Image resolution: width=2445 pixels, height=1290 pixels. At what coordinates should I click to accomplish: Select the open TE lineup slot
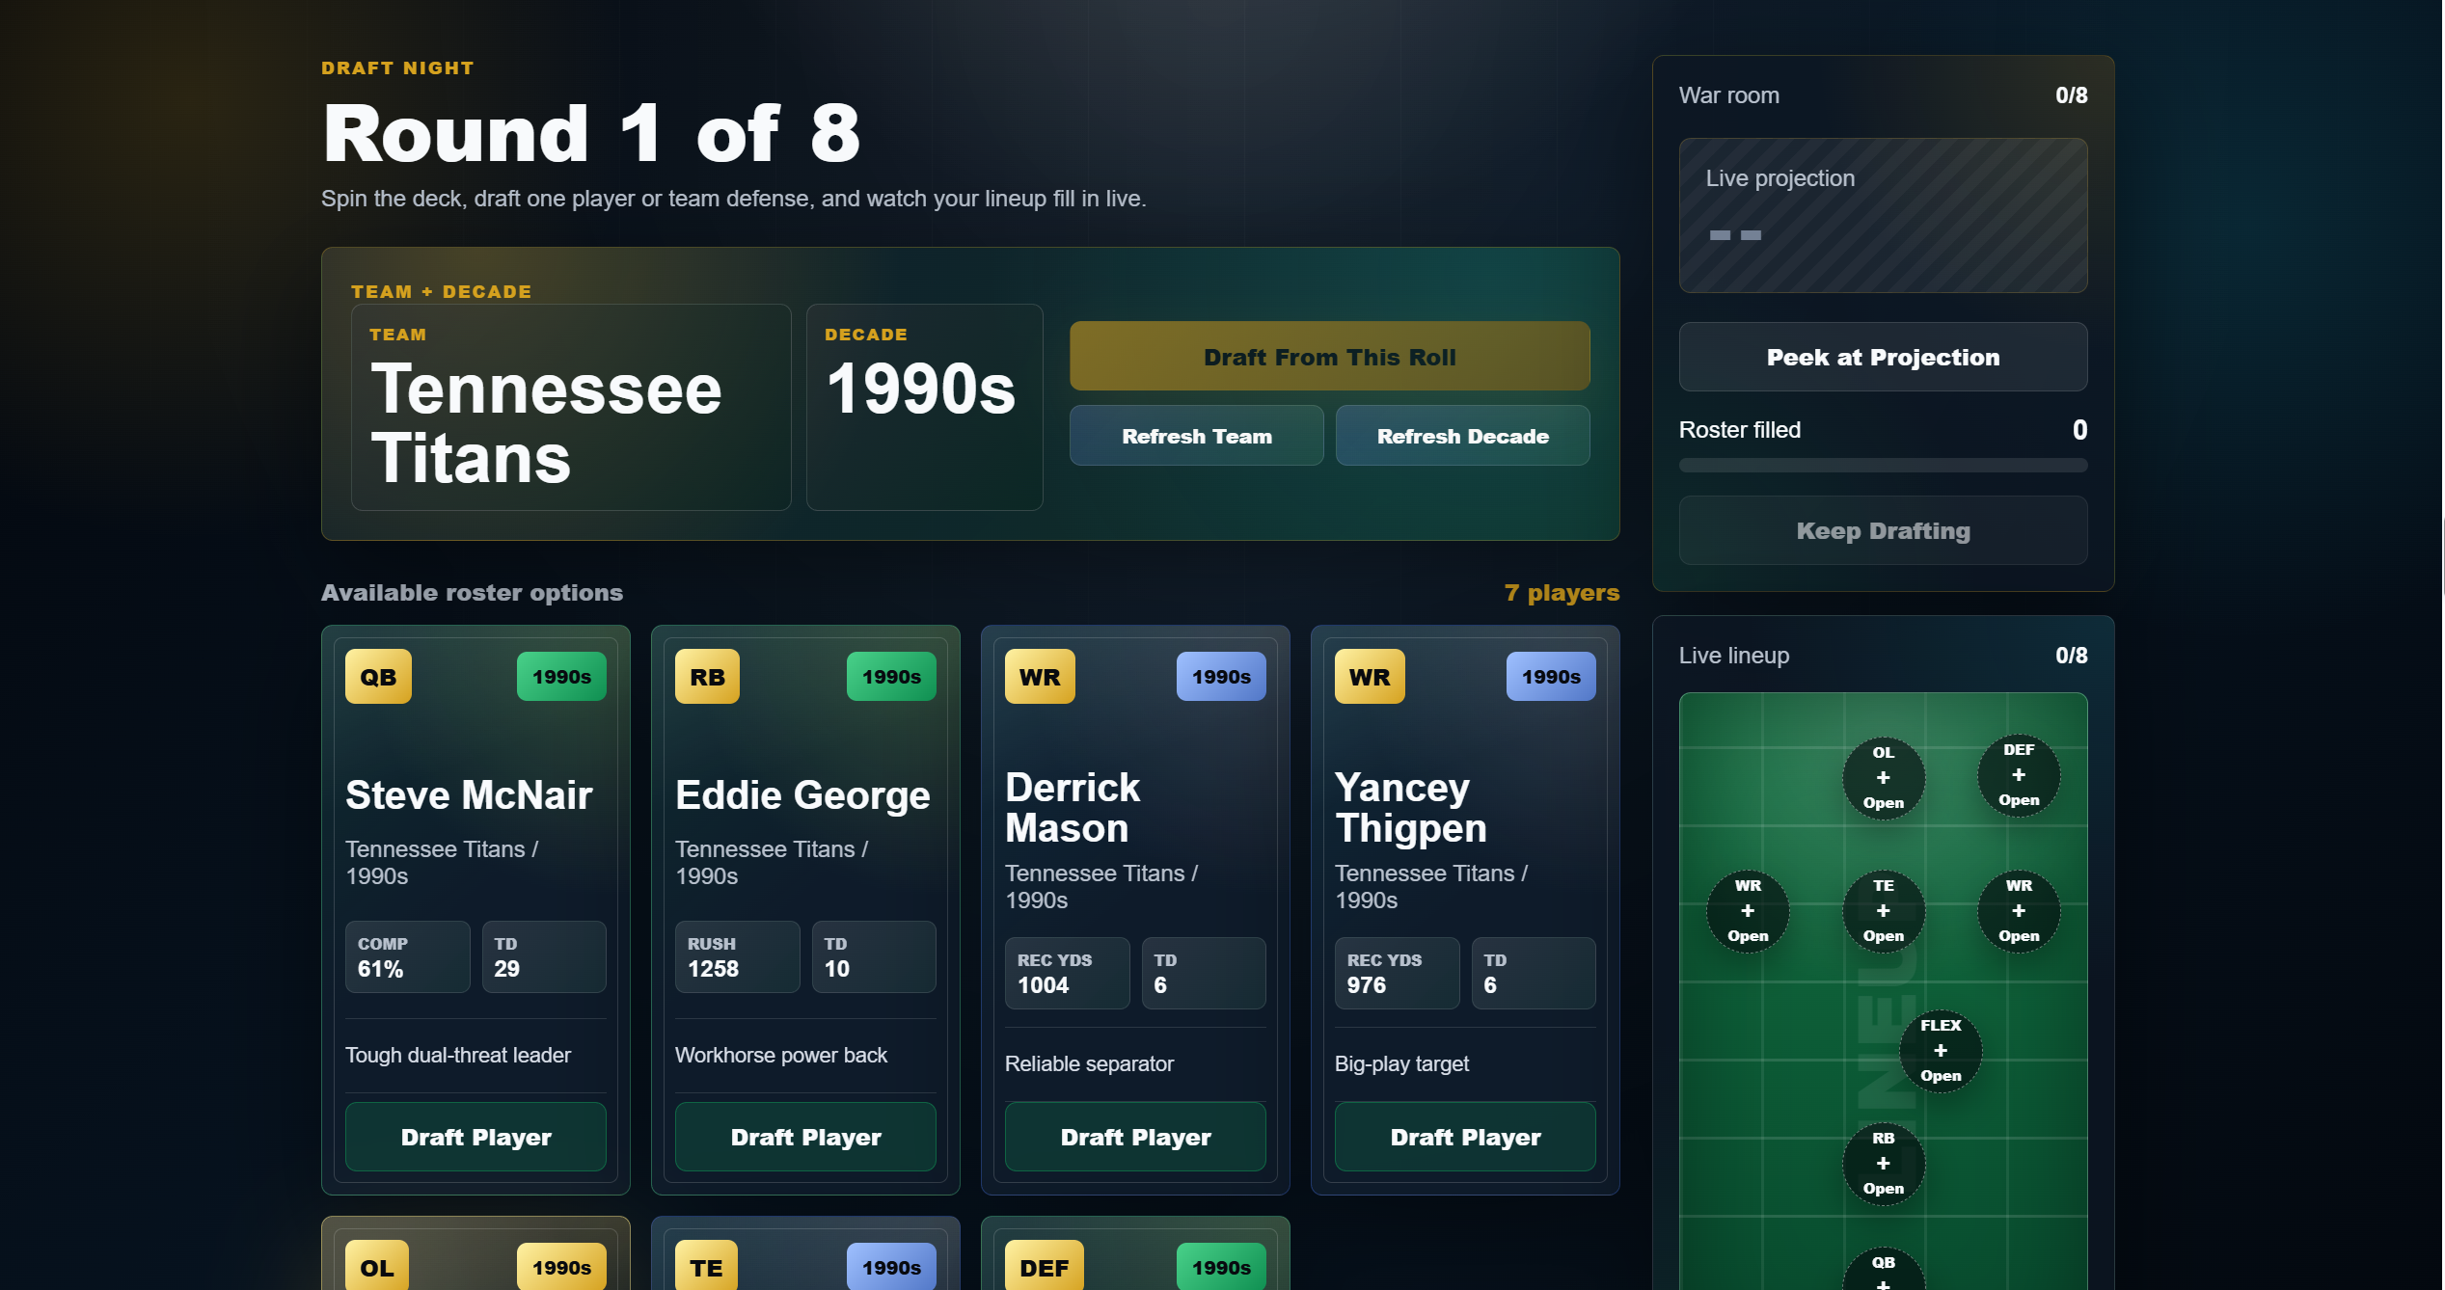click(x=1883, y=911)
